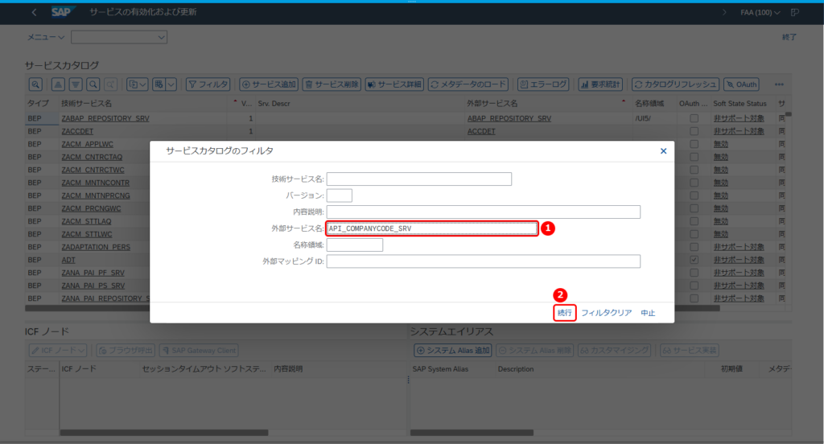The width and height of the screenshot is (824, 444).
Task: Close the サービスカタログのフィルタ dialog with X
Action: tap(663, 150)
